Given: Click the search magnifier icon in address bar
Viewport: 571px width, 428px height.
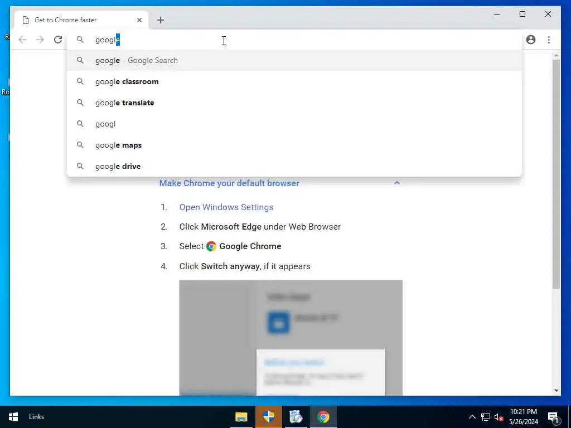Looking at the screenshot, I should 80,40.
